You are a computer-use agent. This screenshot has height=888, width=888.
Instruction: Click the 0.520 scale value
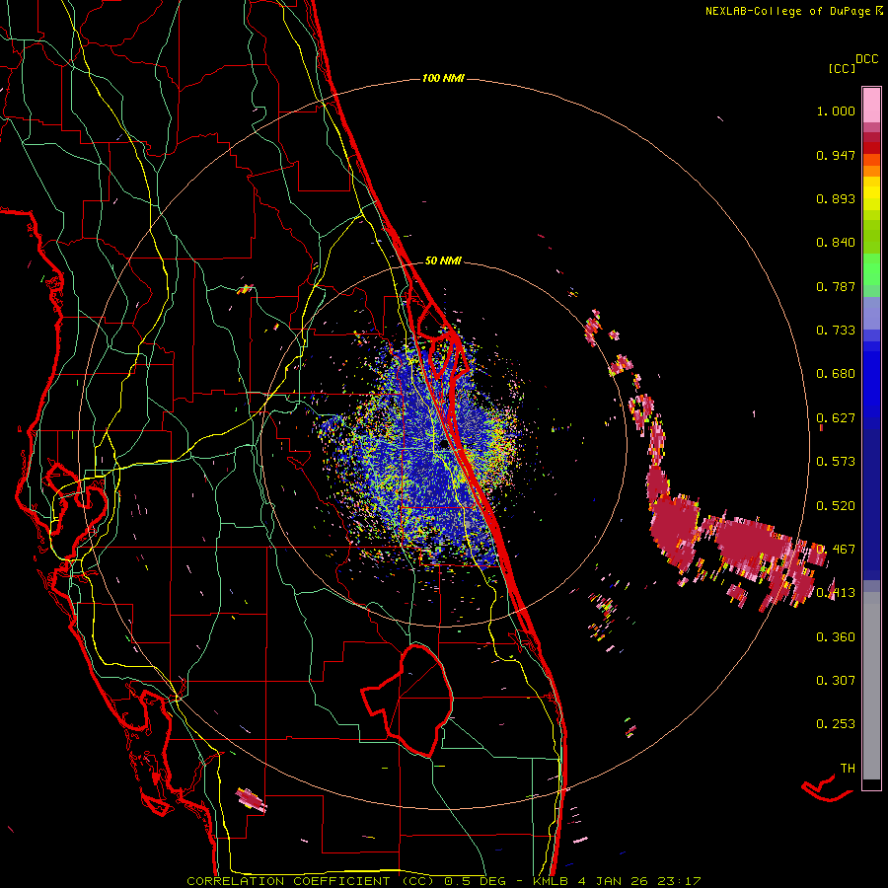pos(836,505)
